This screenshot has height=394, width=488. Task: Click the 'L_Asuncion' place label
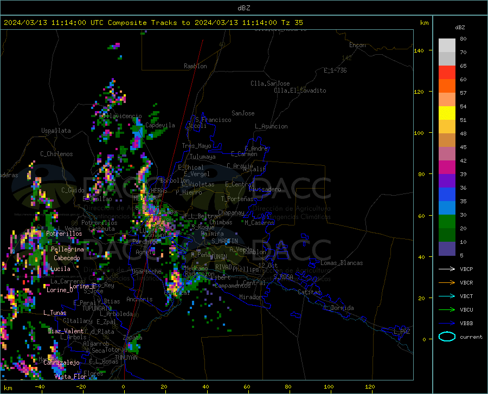point(271,126)
